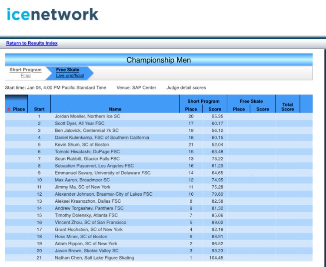This screenshot has width=326, height=267.
Task: Click the short program score 93.23
Action: 217,250
